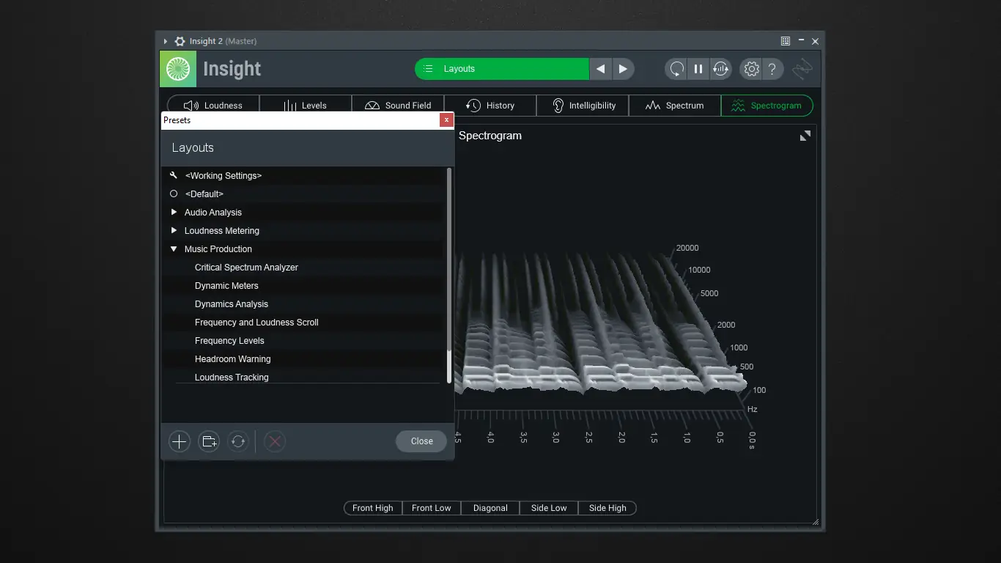This screenshot has height=563, width=1001.
Task: Go to previous layout preset arrow
Action: click(x=601, y=69)
